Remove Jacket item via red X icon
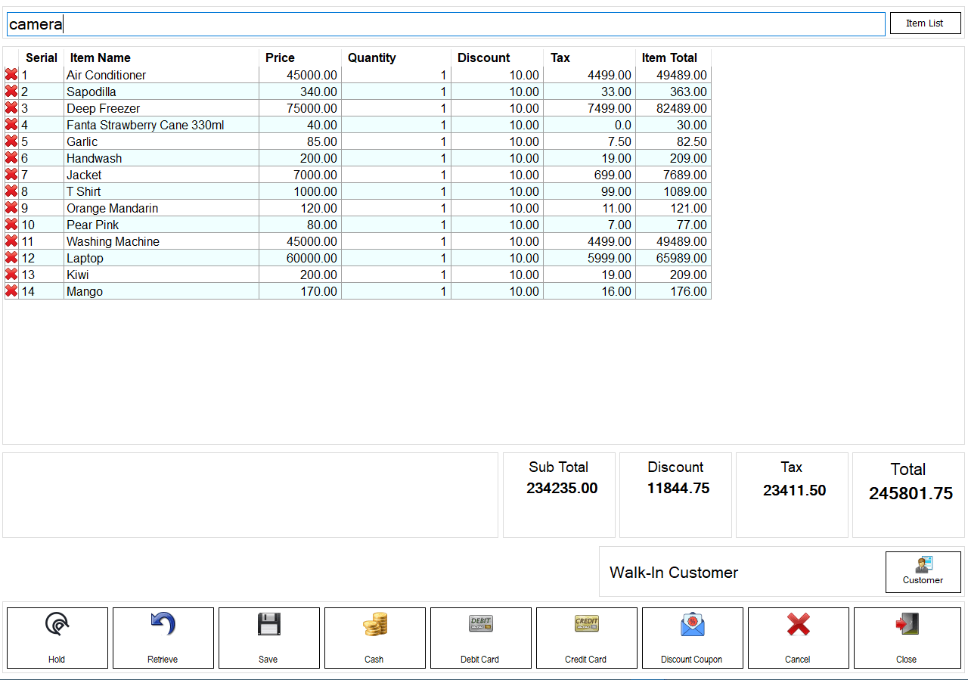Image resolution: width=968 pixels, height=680 pixels. click(11, 175)
